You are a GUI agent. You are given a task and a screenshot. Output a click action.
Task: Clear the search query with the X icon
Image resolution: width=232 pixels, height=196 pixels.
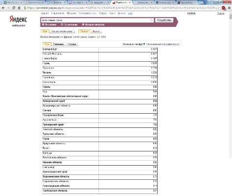click(151, 20)
